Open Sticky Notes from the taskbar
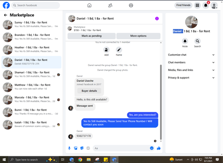 pyautogui.click(x=106, y=159)
